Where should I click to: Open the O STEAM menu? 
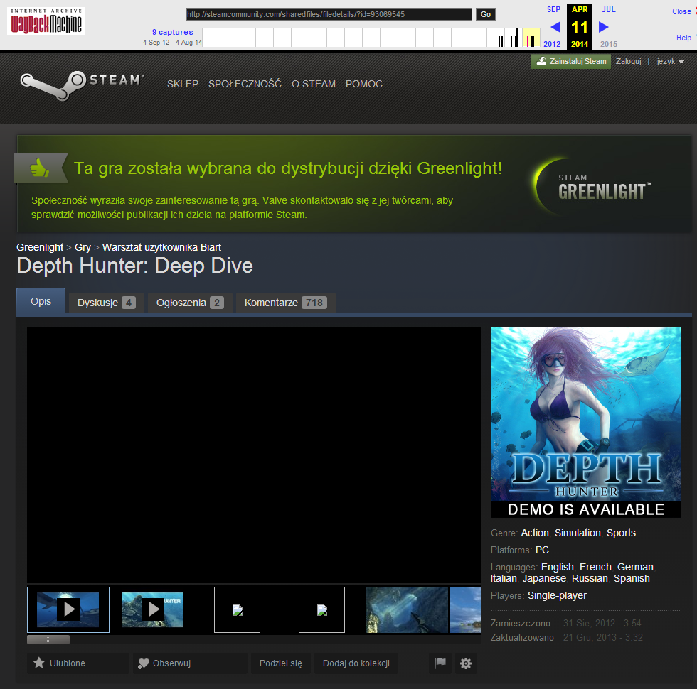coord(314,84)
